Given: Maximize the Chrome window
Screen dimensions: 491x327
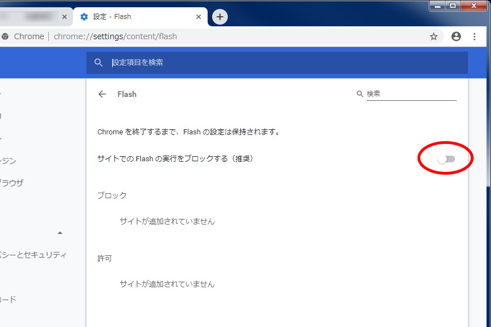Looking at the screenshot, I should (x=453, y=6).
